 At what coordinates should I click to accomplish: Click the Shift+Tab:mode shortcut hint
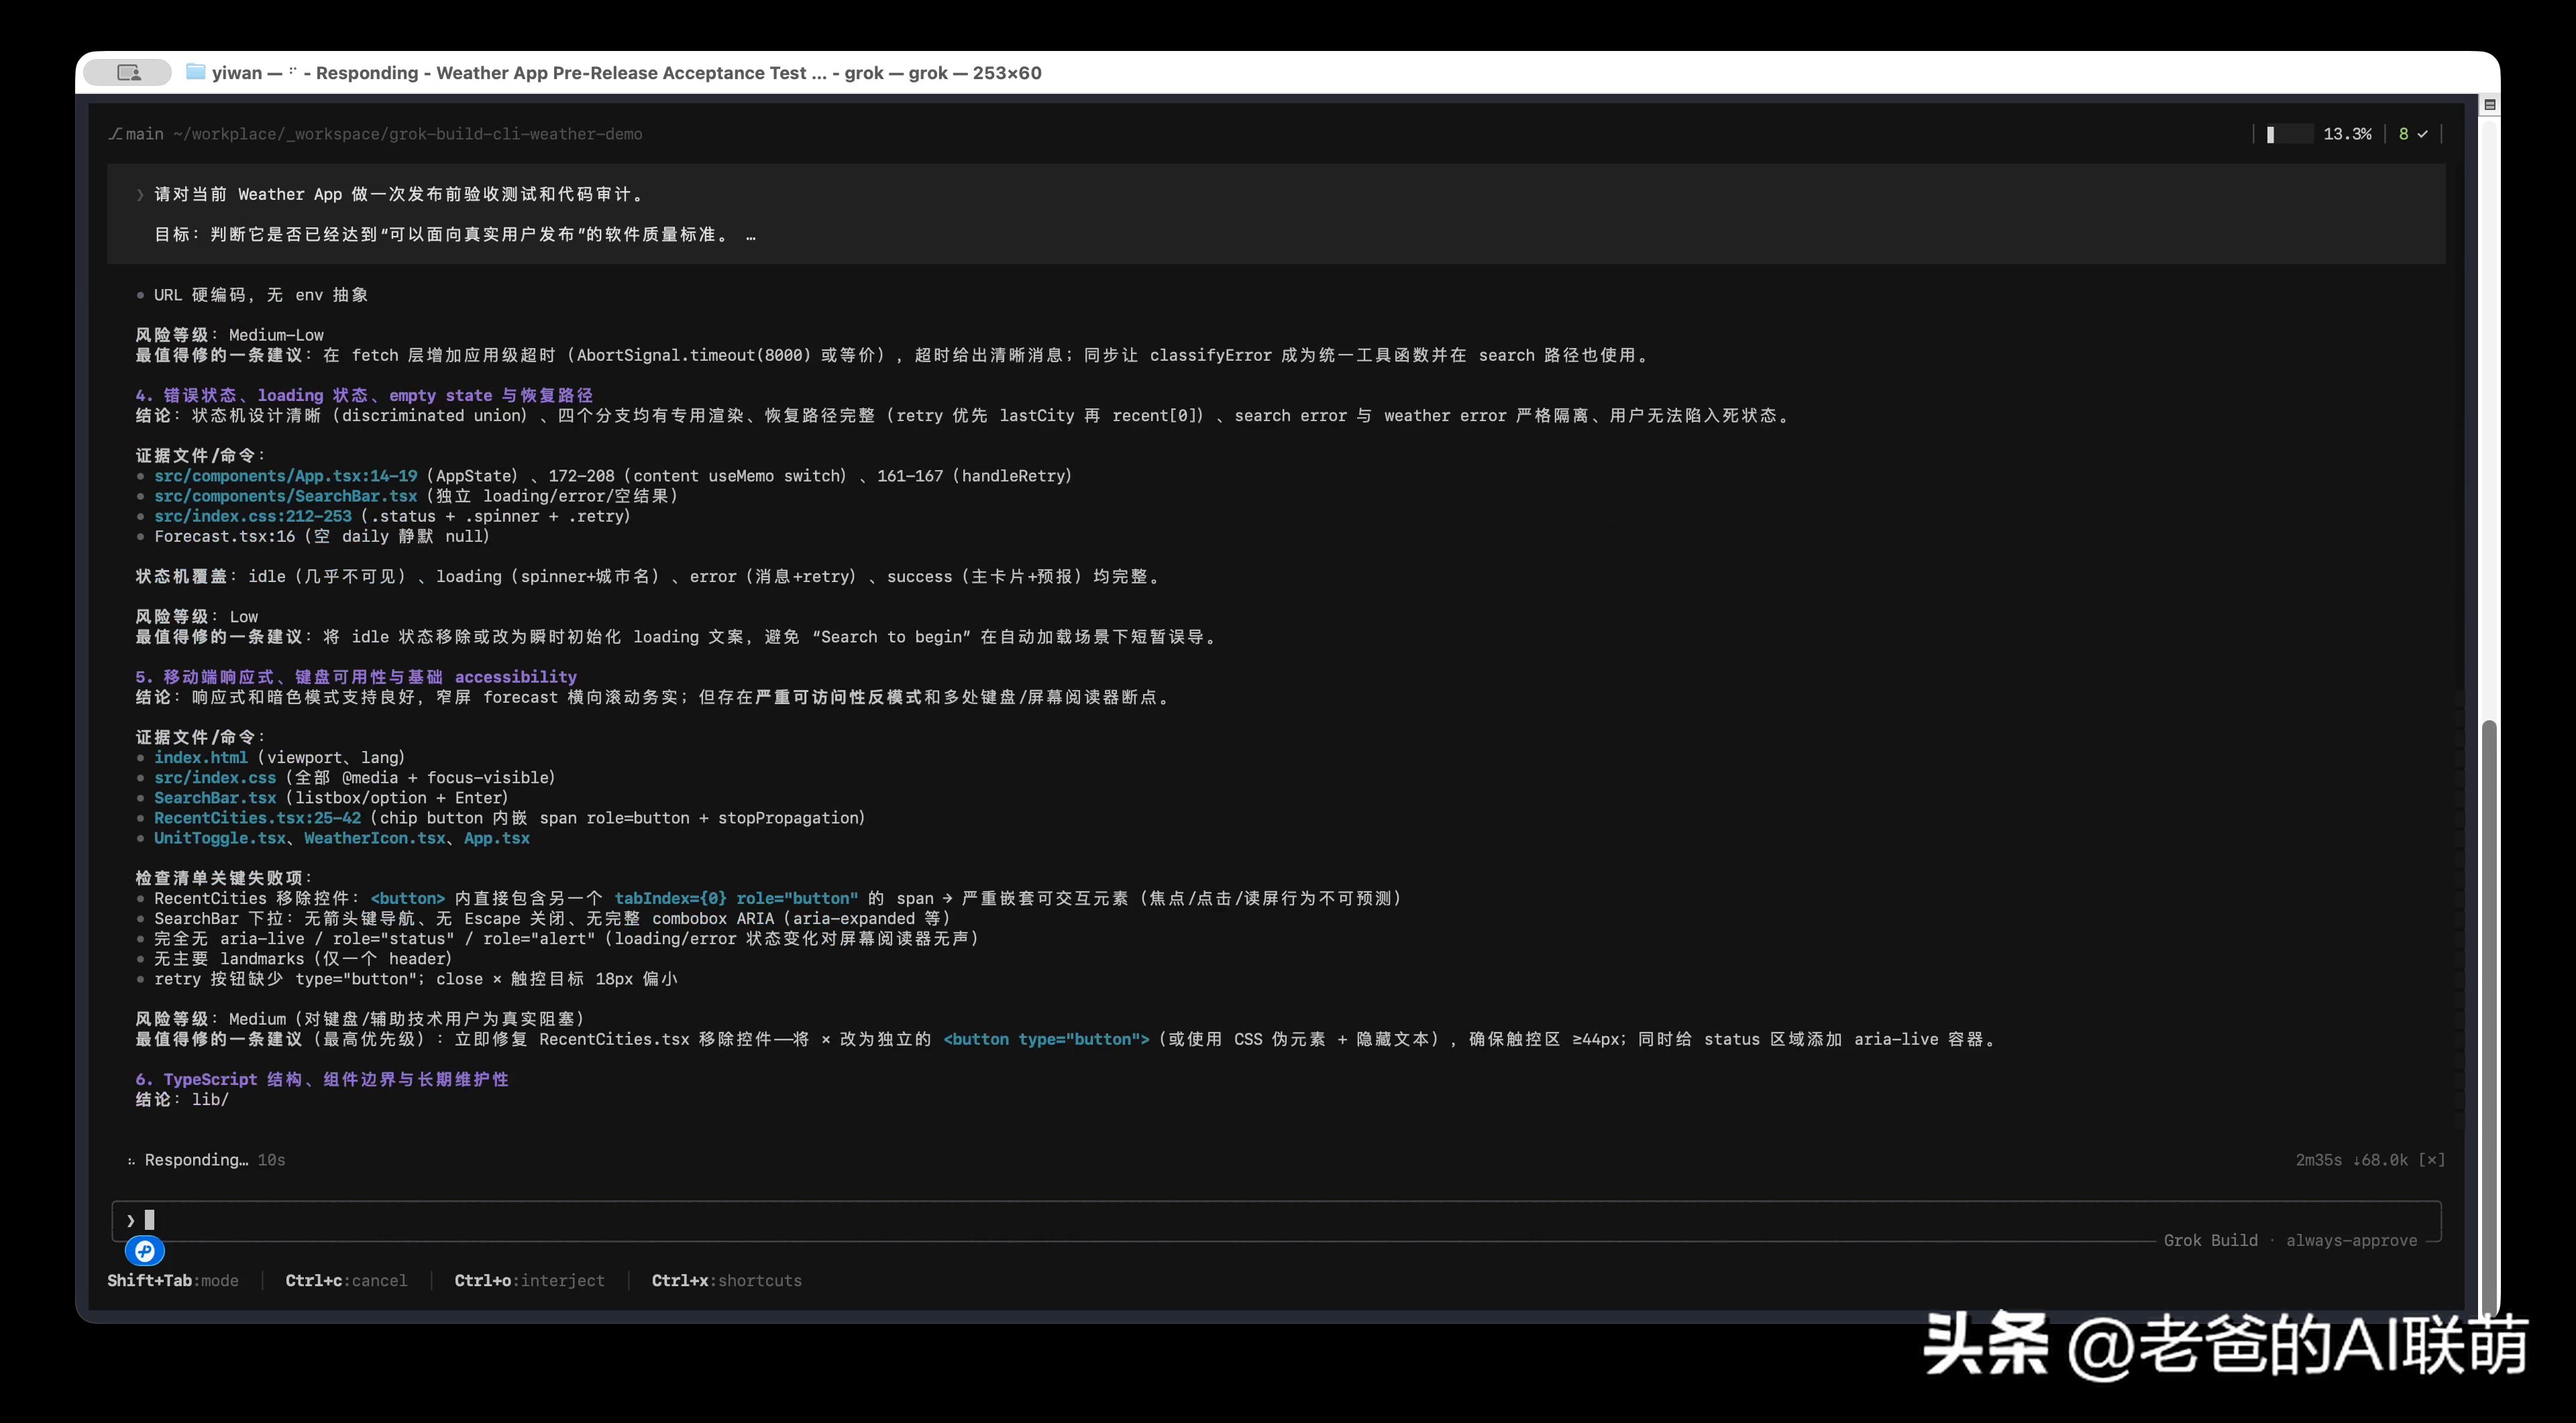173,1280
